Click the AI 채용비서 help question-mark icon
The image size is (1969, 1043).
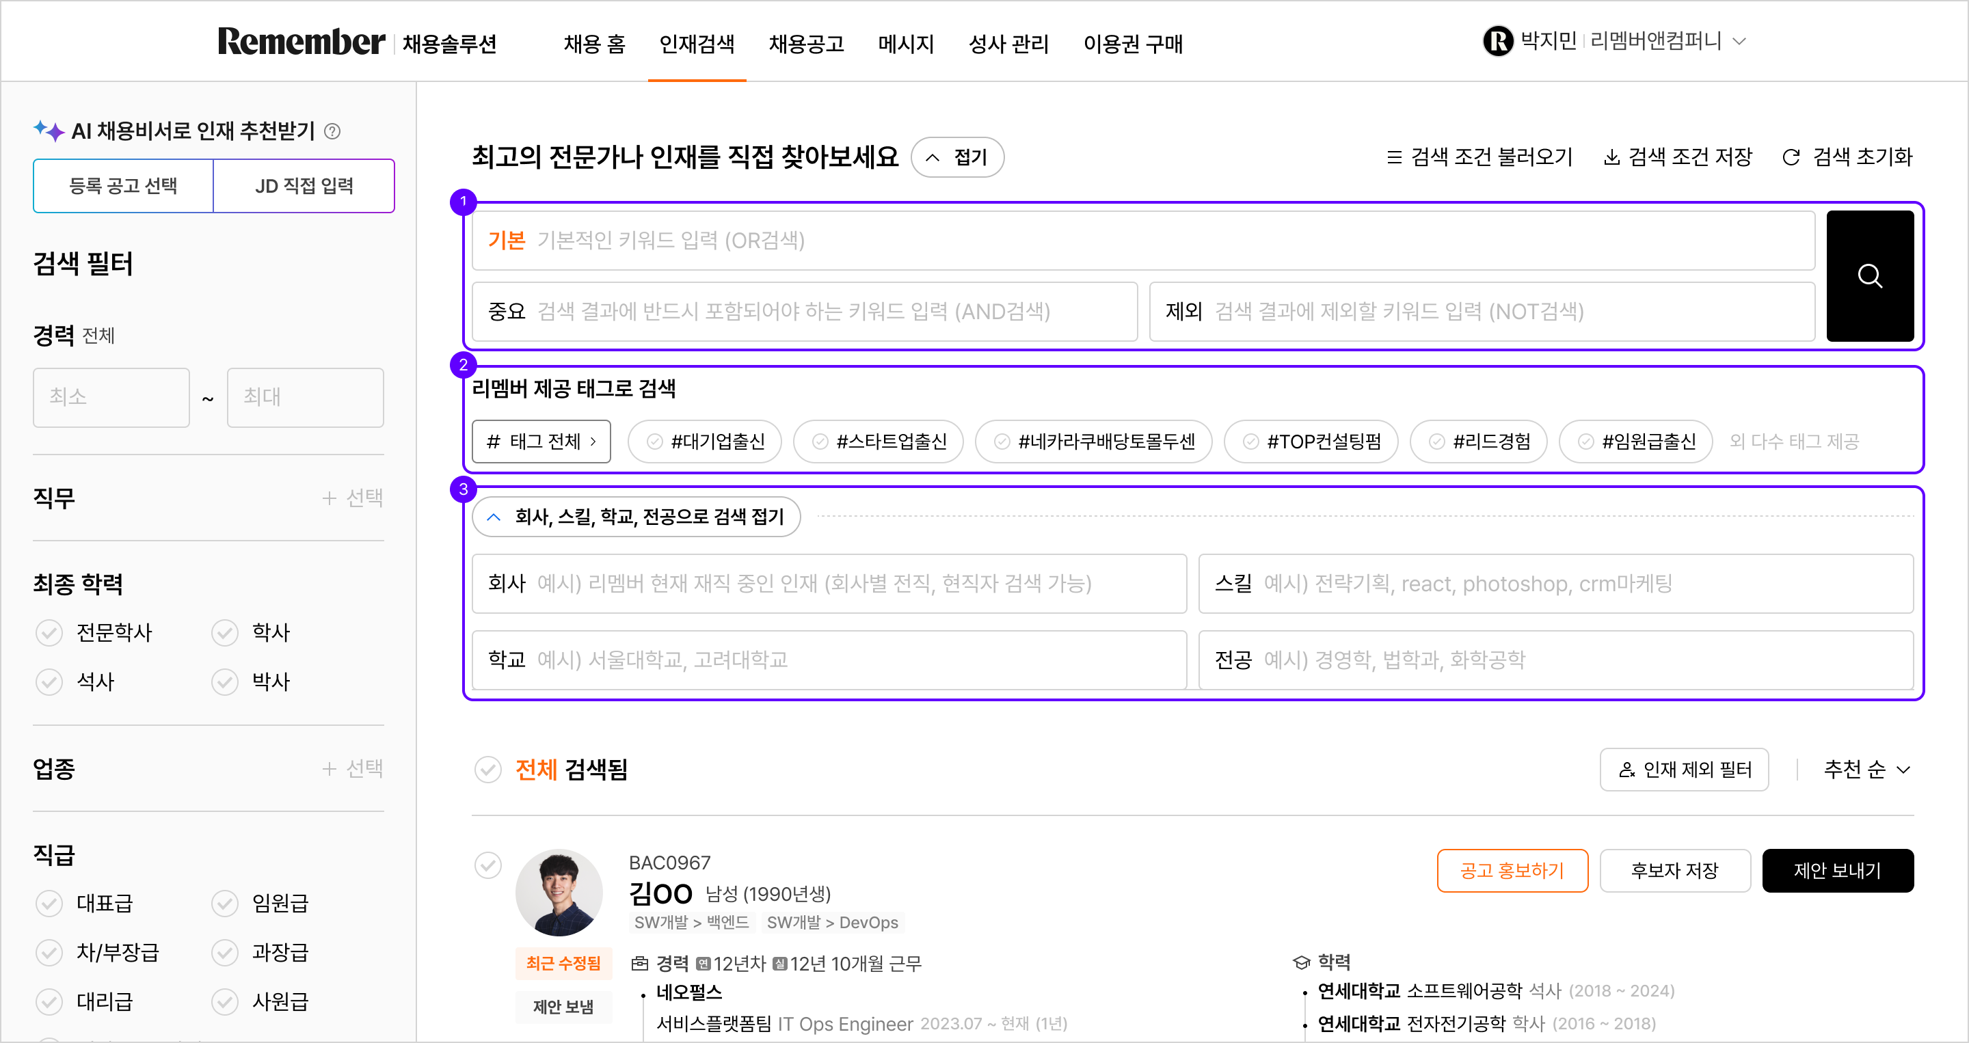pyautogui.click(x=332, y=131)
